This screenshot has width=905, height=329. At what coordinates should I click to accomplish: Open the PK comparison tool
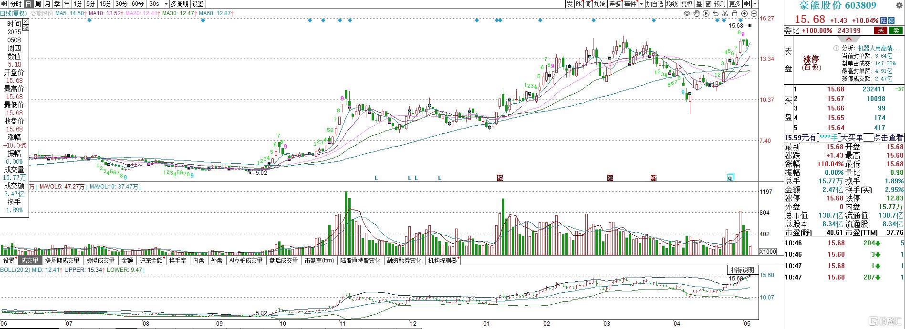pos(579,4)
